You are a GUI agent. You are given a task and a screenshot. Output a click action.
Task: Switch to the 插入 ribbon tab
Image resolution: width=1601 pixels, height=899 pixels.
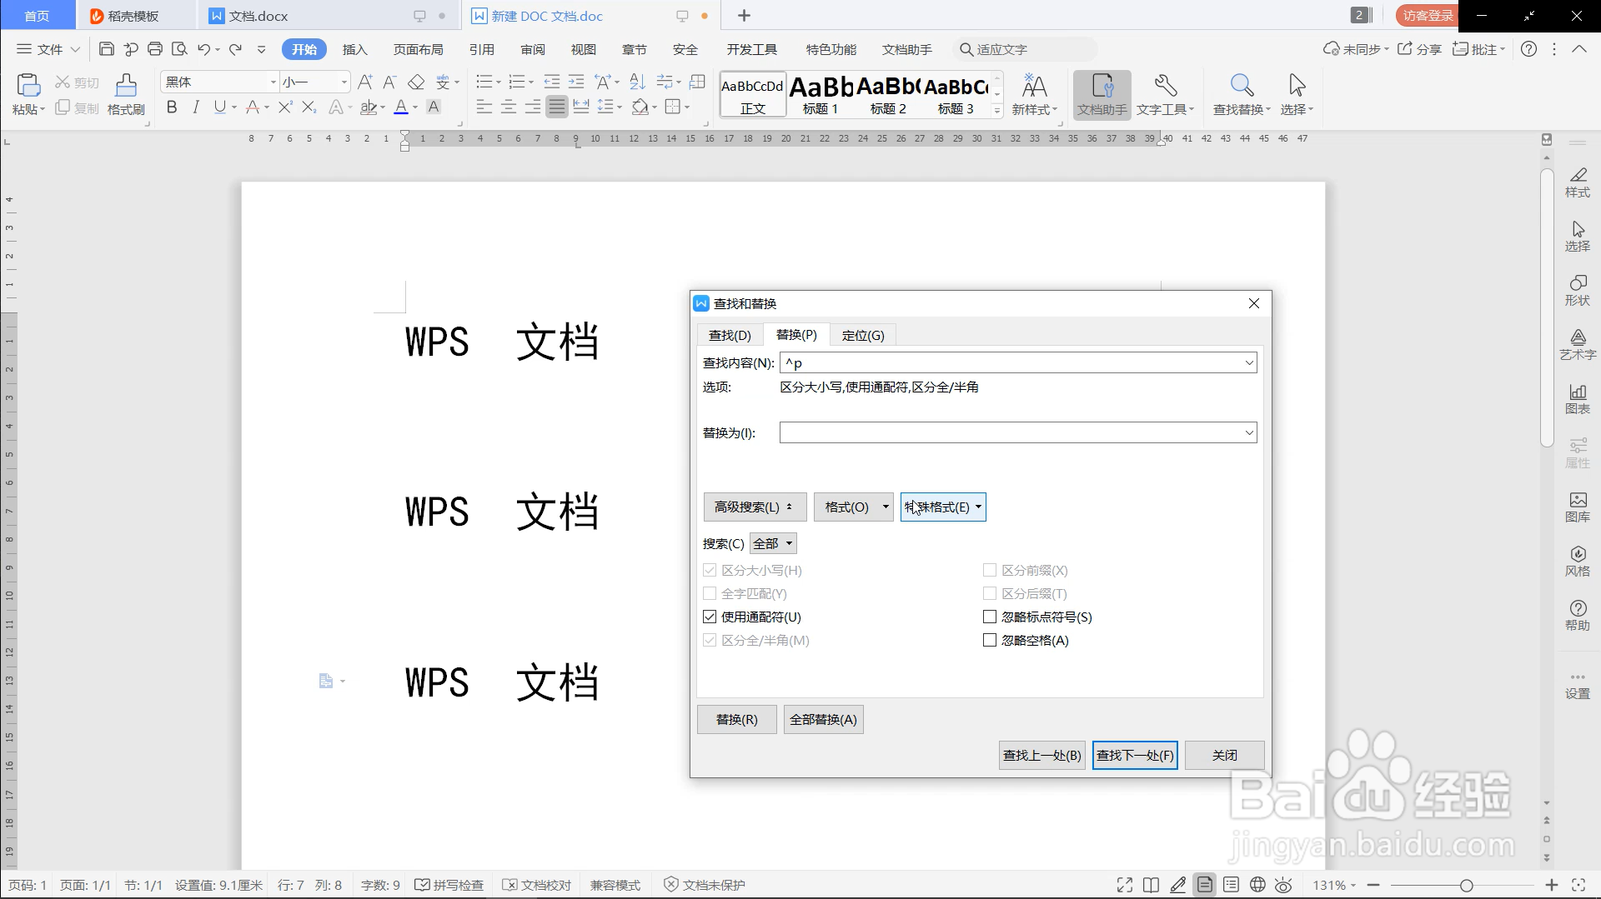point(354,49)
